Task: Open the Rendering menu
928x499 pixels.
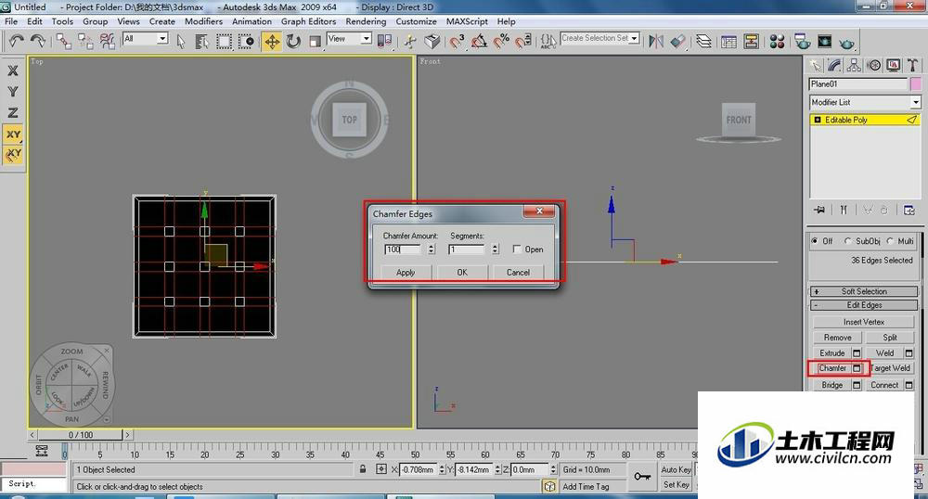Action: (x=366, y=21)
